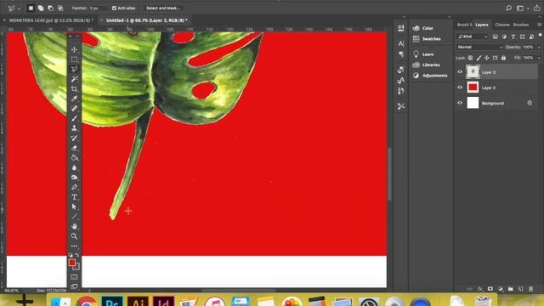
Task: Select the Paint Bucket tool
Action: pyautogui.click(x=74, y=157)
